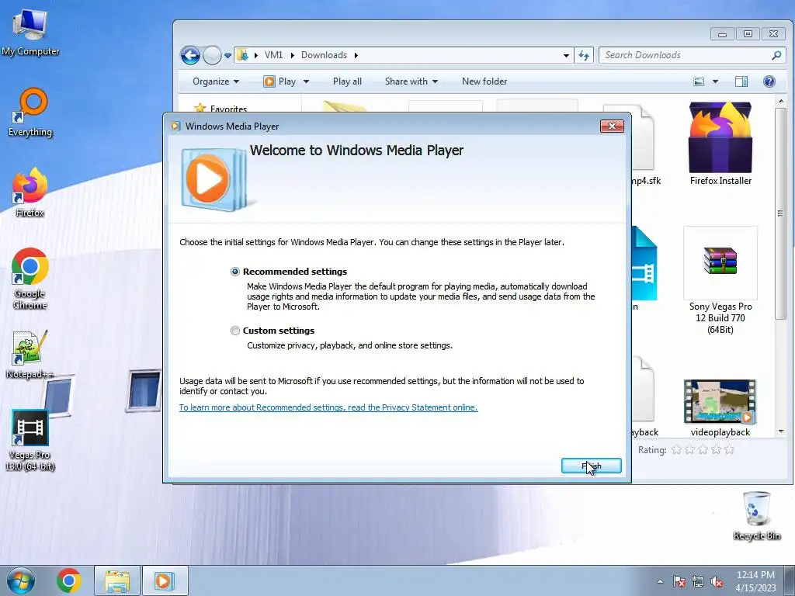Select the Vegas Pro 13.0 desktop shortcut

(30, 441)
